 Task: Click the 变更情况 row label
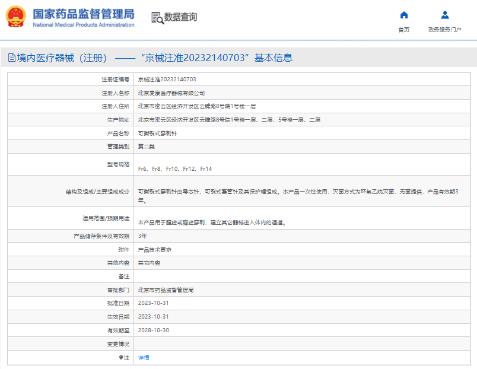pyautogui.click(x=118, y=344)
